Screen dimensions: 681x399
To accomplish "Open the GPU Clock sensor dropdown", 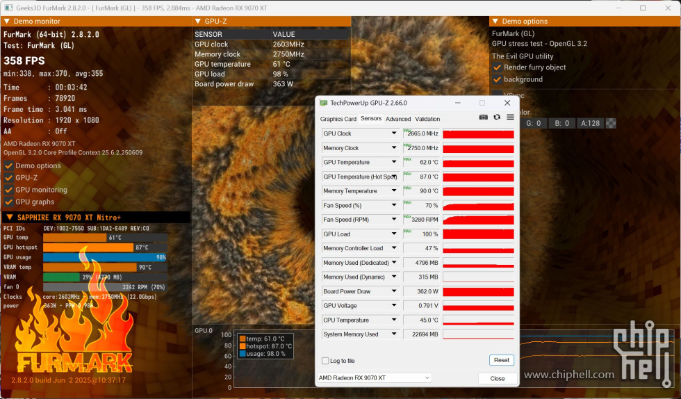I will coord(394,133).
